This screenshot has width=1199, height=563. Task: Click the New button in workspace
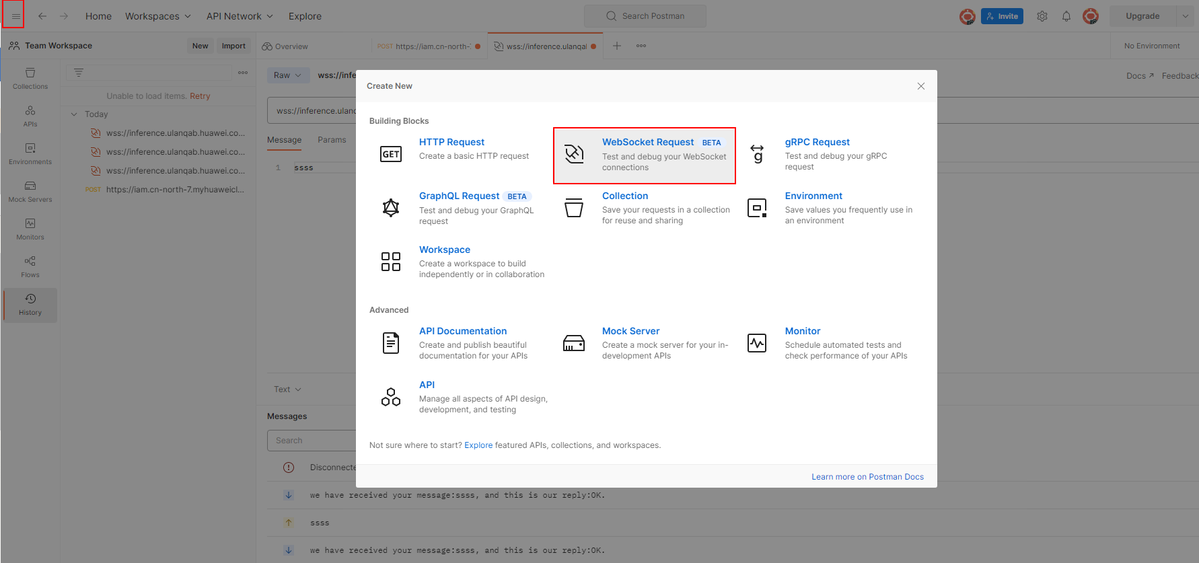(x=200, y=46)
